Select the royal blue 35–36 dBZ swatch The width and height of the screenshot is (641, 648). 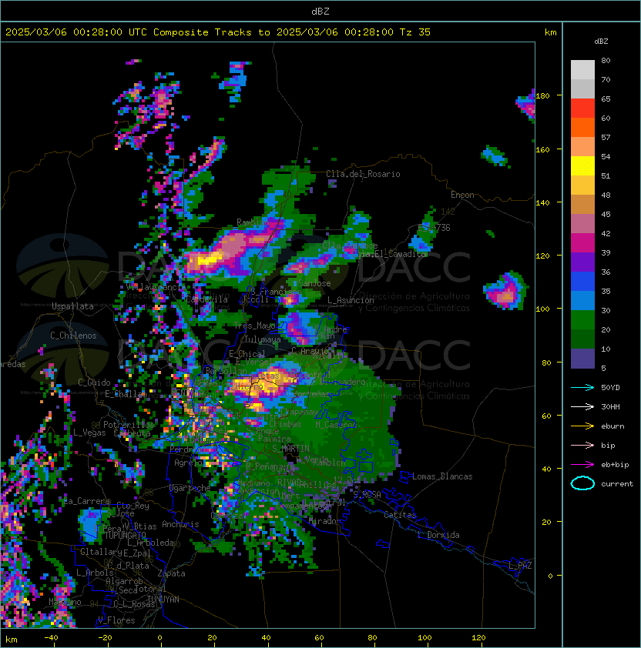pyautogui.click(x=582, y=282)
